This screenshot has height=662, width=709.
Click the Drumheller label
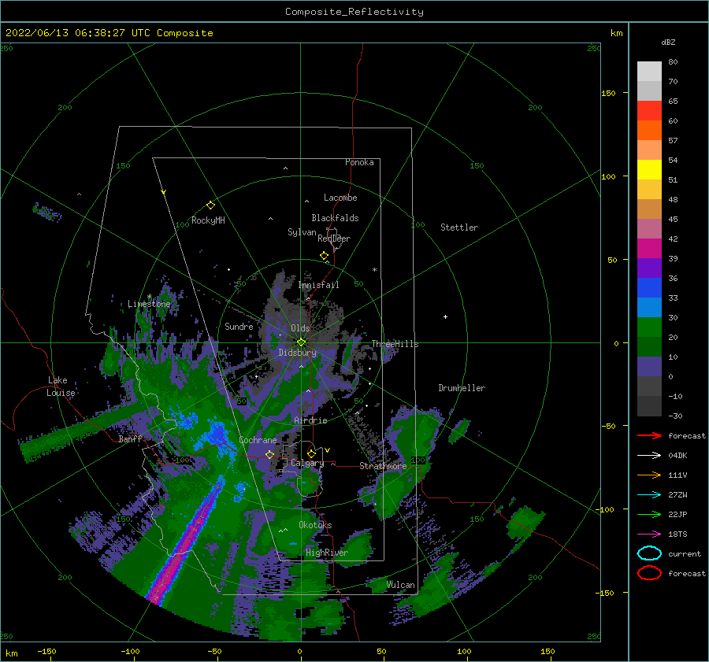(462, 388)
